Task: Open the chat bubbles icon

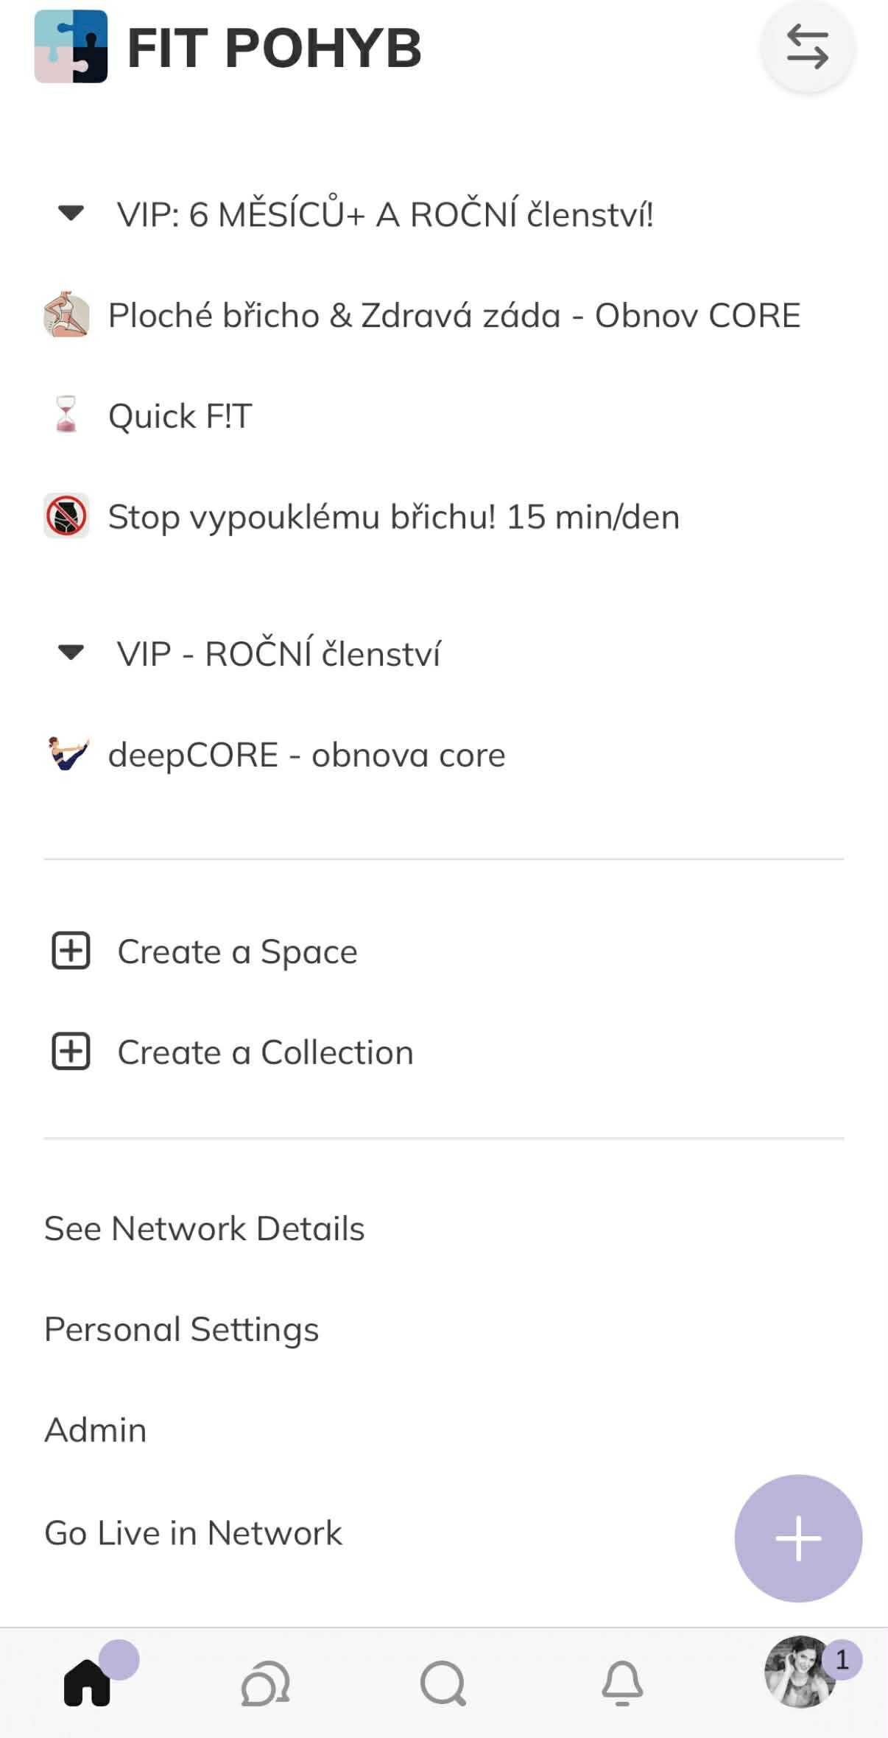Action: (x=265, y=1684)
